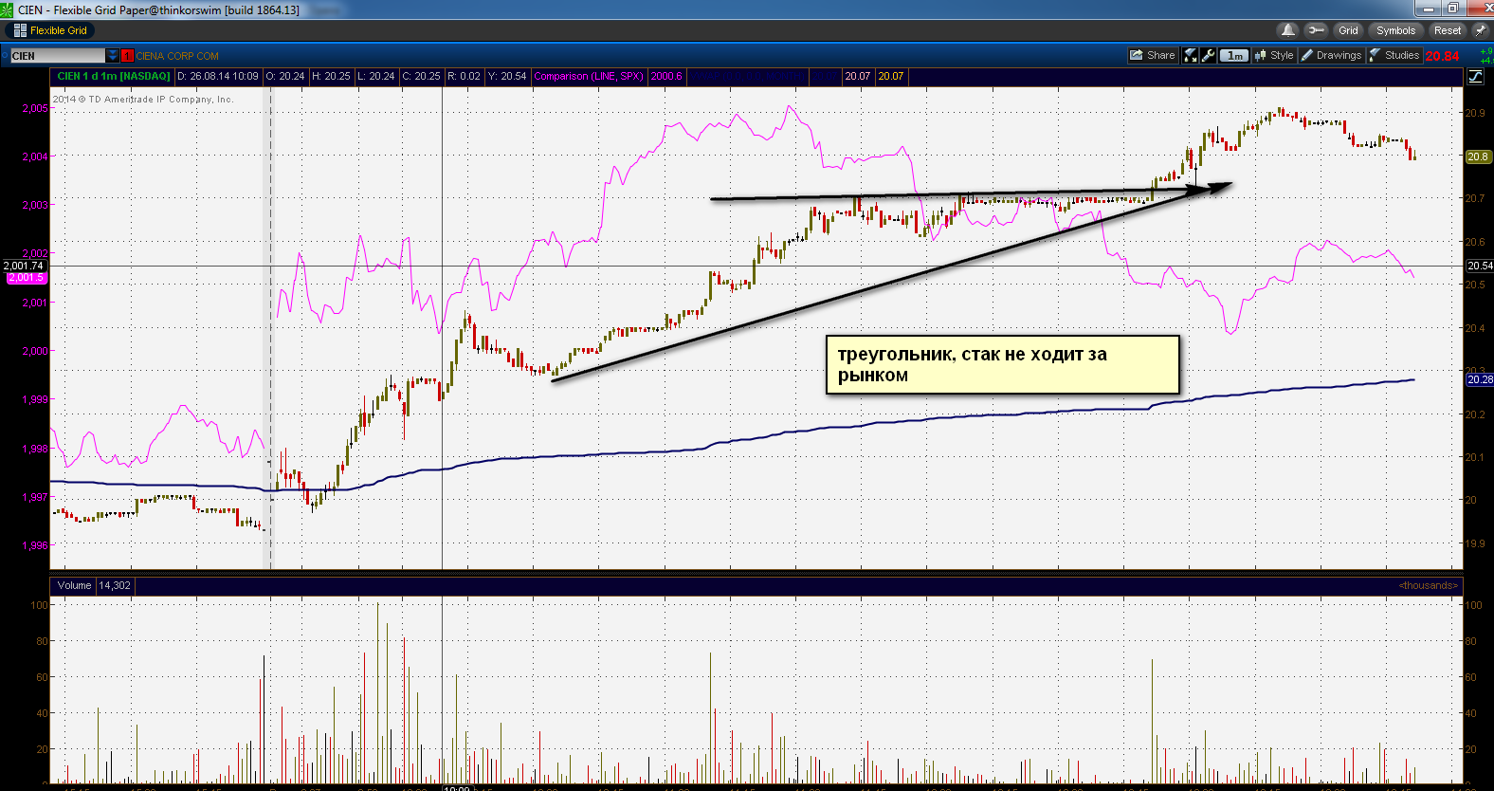Click the Comparison (LINE, SPX) study label
Viewport: 1494px width, 791px height.
[589, 76]
